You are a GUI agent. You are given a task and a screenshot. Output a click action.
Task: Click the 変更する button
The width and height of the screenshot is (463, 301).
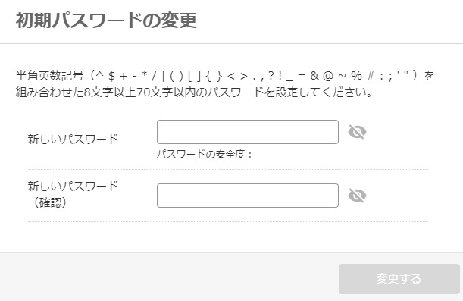pos(399,279)
